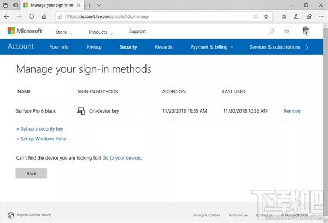Set these tabs aside icon
Image resolution: width=328 pixels, height=223 pixels.
(x=15, y=5)
